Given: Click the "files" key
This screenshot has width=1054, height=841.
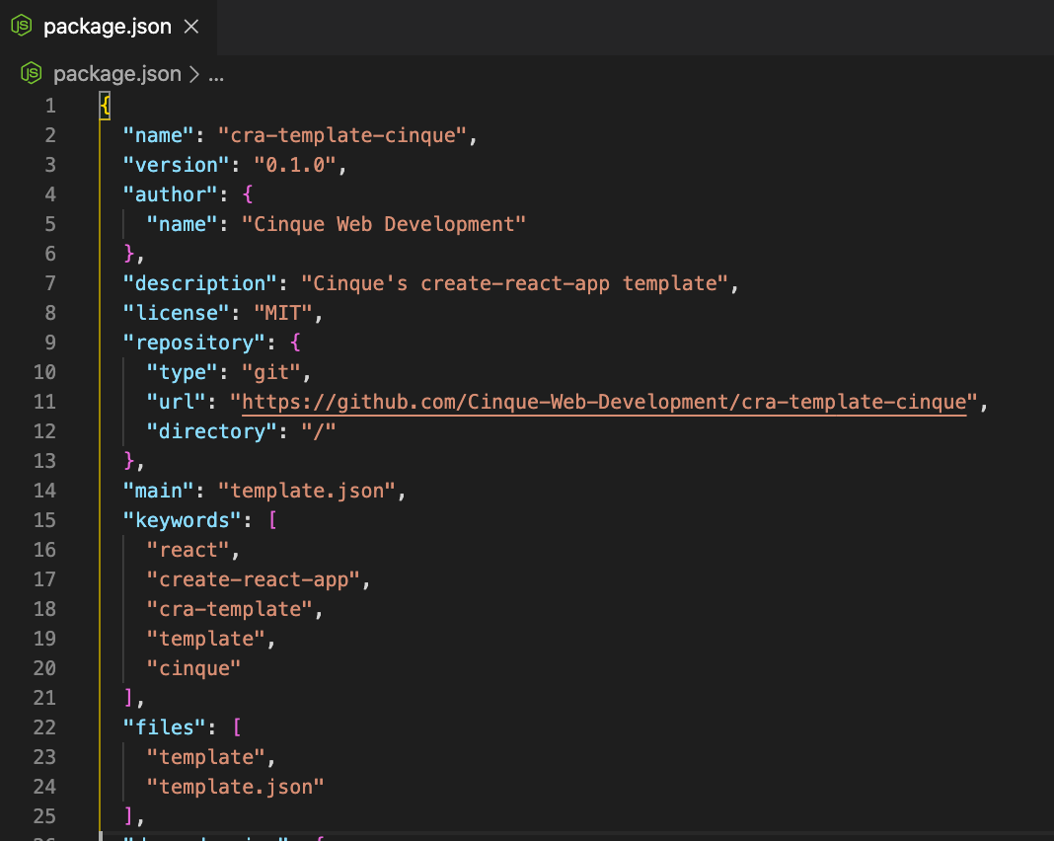Looking at the screenshot, I should (x=165, y=726).
